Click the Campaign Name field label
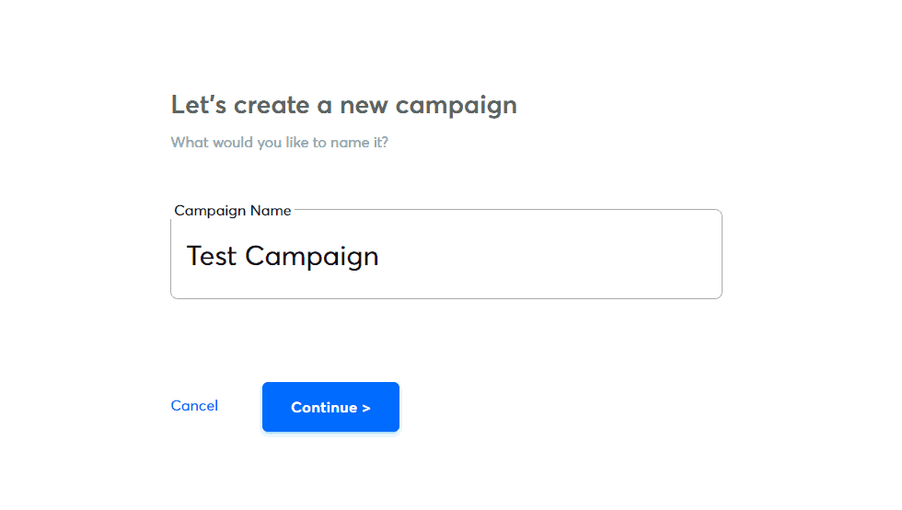Viewport: 902px width, 510px height. (x=233, y=211)
